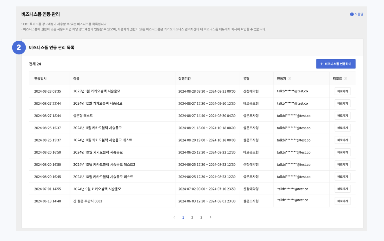Go to the next page arrow
The height and width of the screenshot is (241, 384).
pos(210,217)
